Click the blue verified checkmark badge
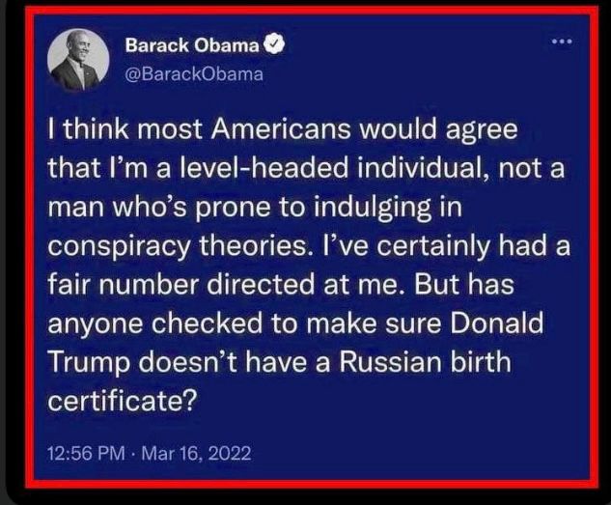Viewport: 611px width, 505px height. 275,45
